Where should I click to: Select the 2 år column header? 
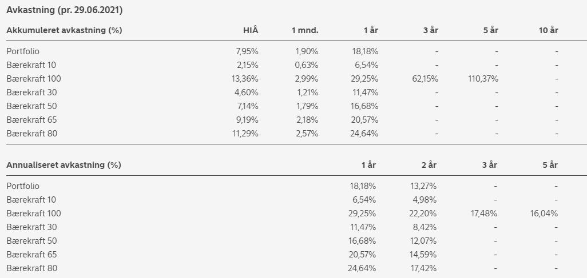click(x=429, y=165)
